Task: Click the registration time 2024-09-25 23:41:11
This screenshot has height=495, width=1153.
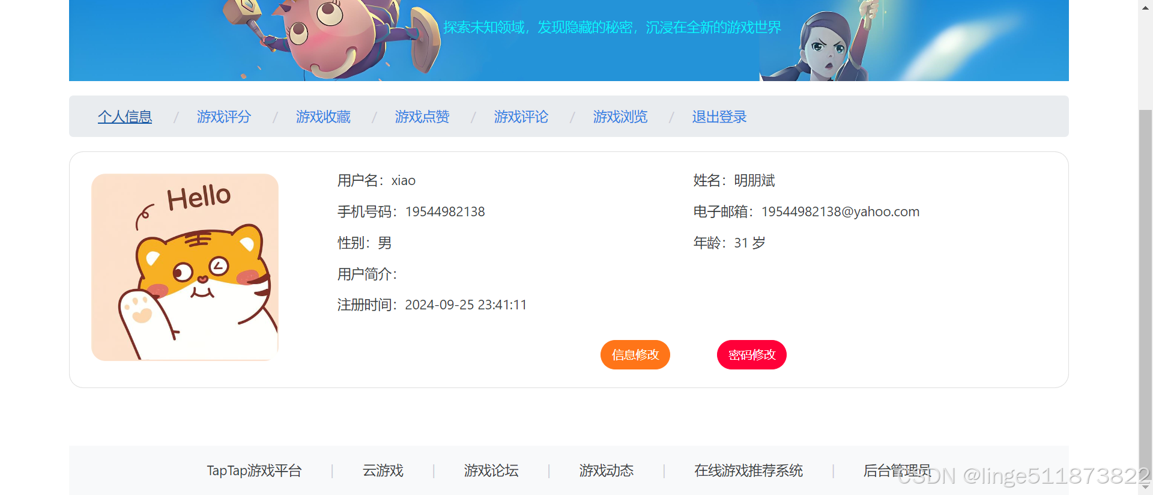Action: (466, 305)
